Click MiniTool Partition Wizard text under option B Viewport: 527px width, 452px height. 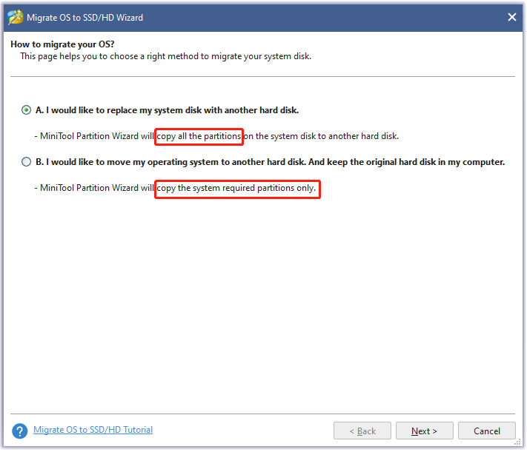[89, 188]
